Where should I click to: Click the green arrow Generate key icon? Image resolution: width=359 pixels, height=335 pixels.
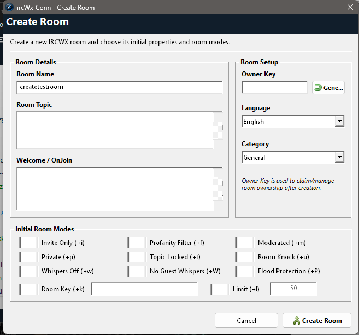click(x=318, y=88)
